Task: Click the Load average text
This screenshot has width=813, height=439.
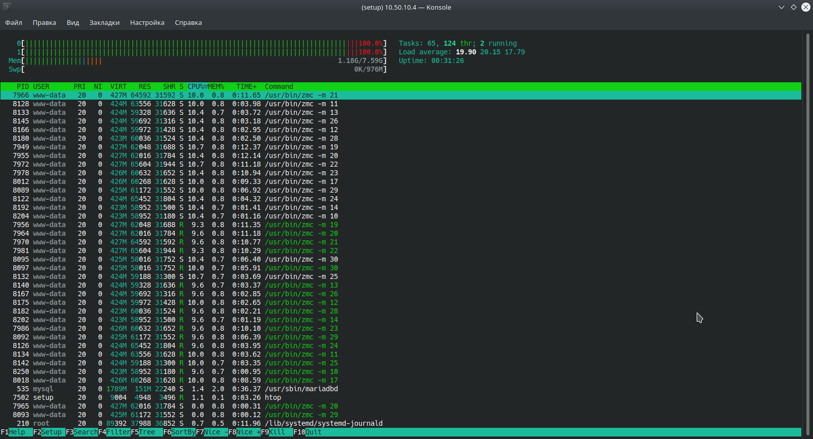Action: point(462,52)
